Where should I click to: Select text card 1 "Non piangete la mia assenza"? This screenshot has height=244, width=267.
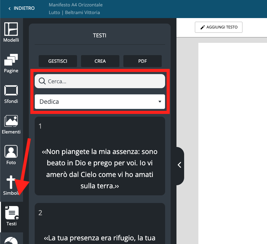(100, 156)
